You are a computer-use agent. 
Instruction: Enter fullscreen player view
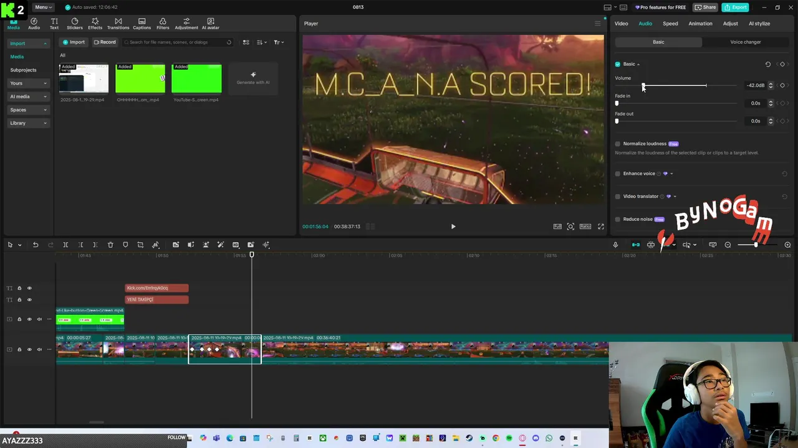[601, 226]
